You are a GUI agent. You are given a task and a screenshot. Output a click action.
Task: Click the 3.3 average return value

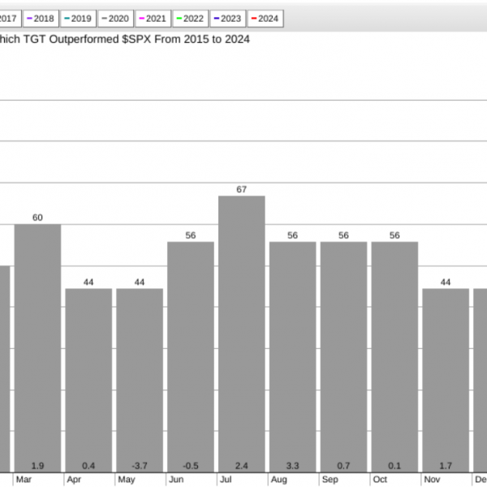click(292, 466)
